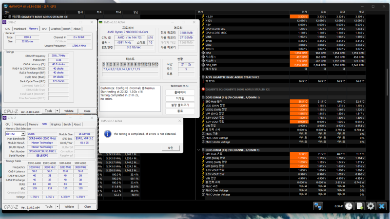This screenshot has height=219, width=390.
Task: Open Tools dropdown arrow in CPU-Z Memory window
Action: coord(57,111)
